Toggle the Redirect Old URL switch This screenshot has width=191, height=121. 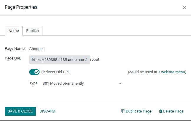[34, 72]
